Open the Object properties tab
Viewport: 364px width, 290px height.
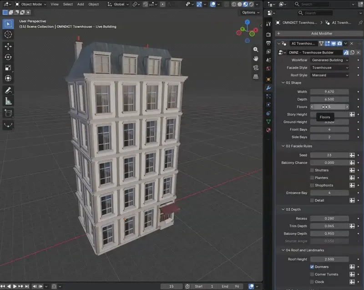click(x=268, y=79)
